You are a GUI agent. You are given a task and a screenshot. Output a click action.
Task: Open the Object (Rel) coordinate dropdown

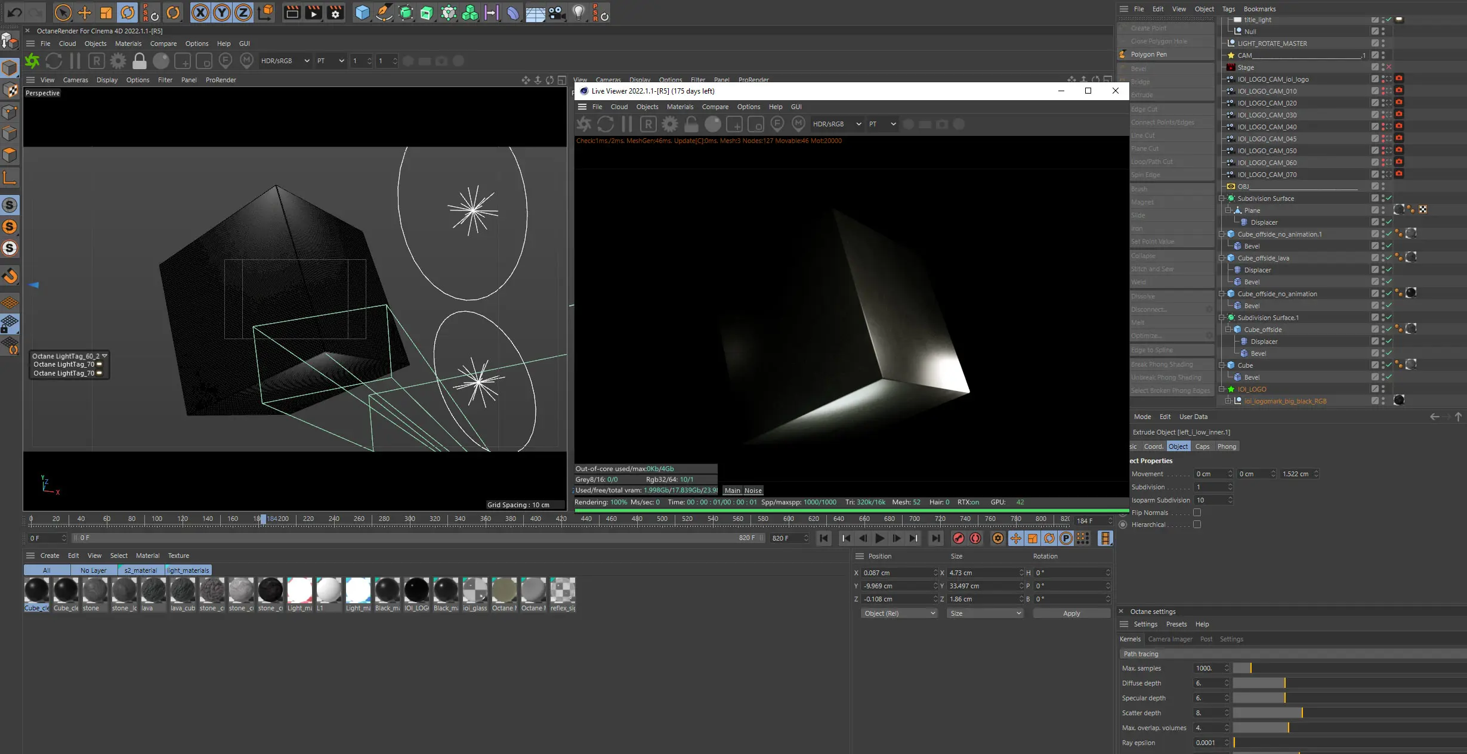(x=898, y=613)
